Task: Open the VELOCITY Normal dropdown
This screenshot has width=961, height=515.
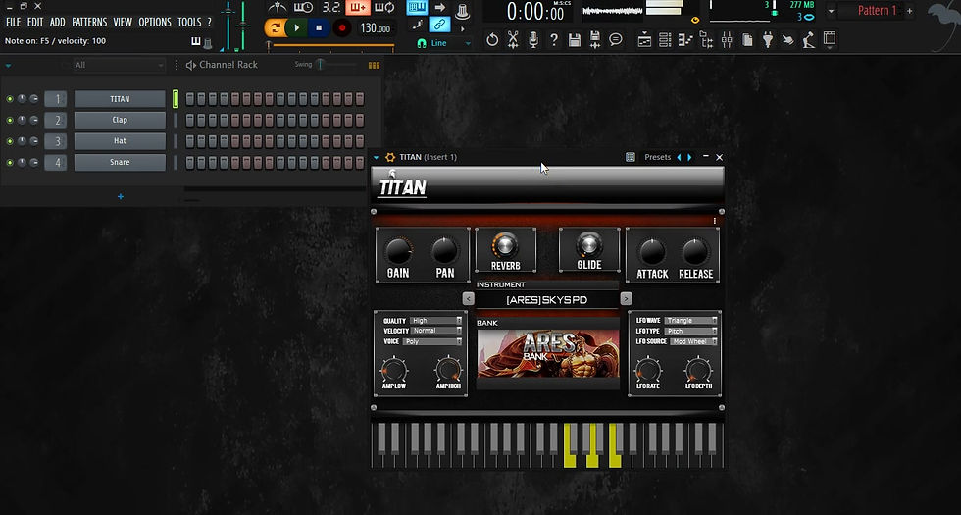Action: (436, 331)
